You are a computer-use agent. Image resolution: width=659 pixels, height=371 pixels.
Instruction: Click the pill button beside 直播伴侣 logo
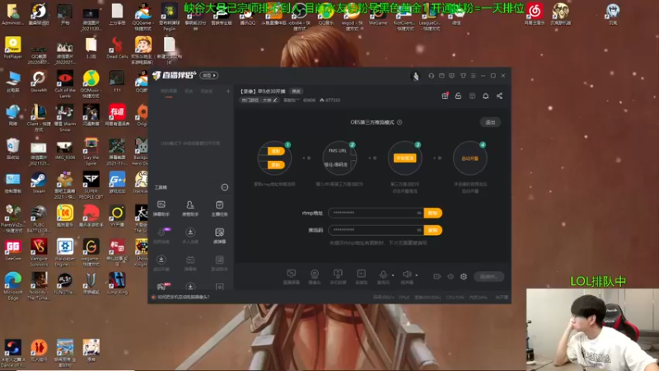click(x=209, y=75)
